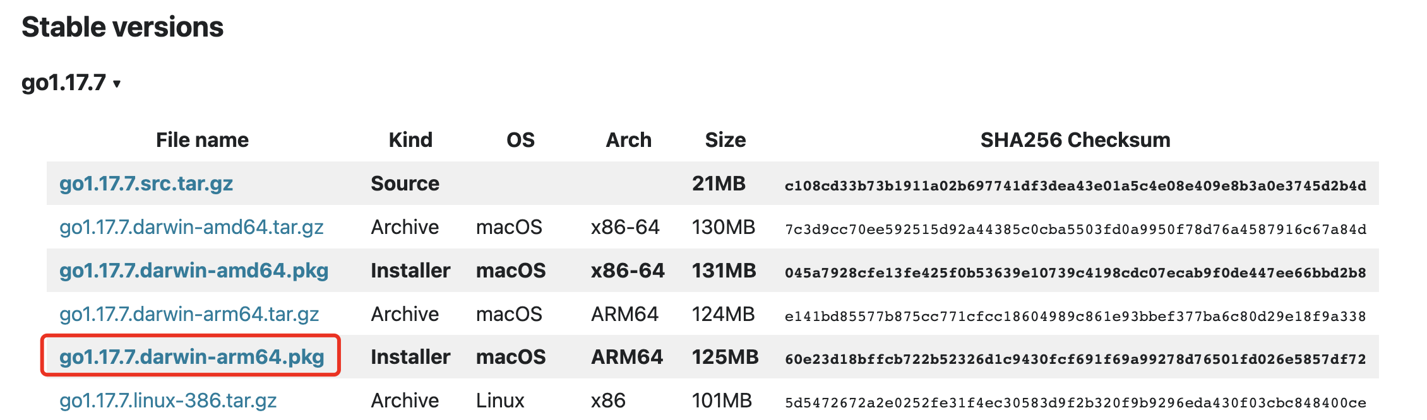Download go1.17.7.darwin-arm64.pkg installer
The height and width of the screenshot is (420, 1427).
point(191,357)
